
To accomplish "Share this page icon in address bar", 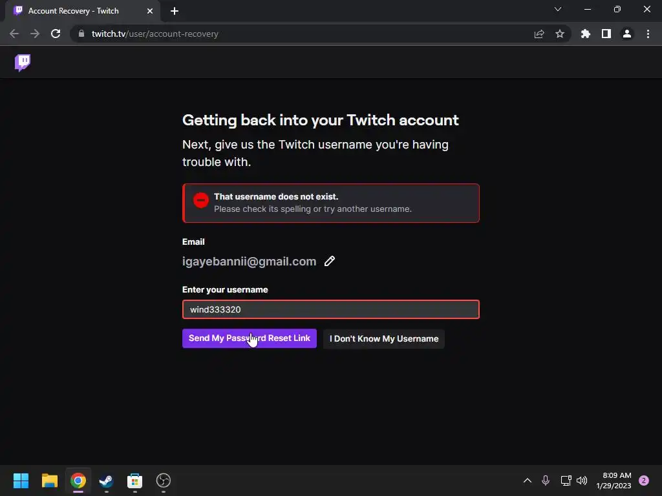I will click(539, 34).
